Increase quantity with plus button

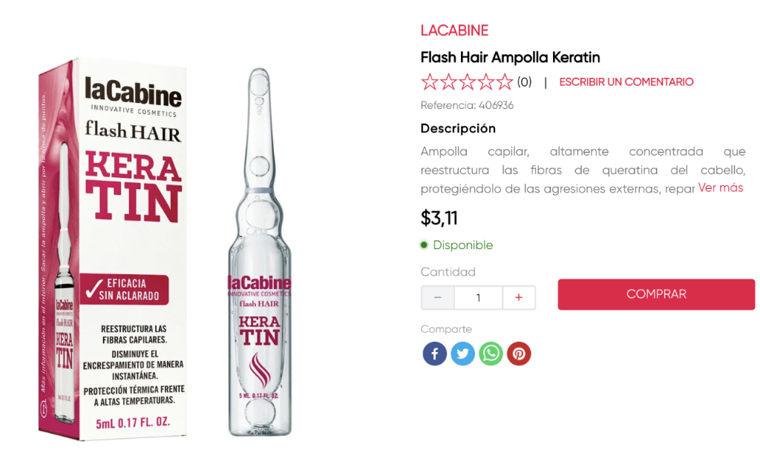point(519,297)
